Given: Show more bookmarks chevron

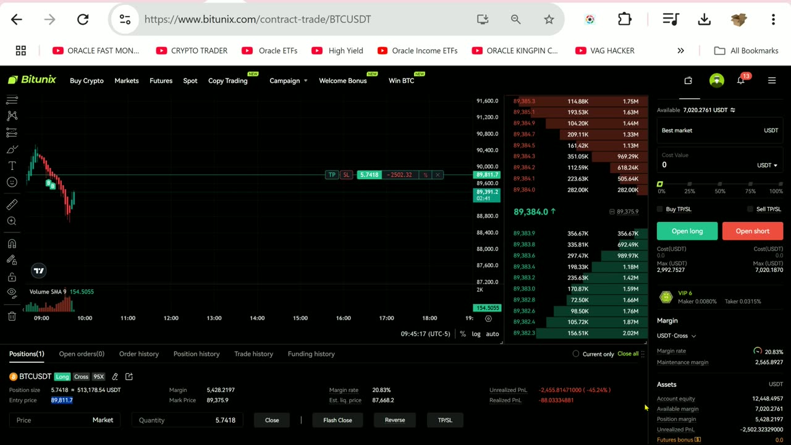Looking at the screenshot, I should (680, 51).
